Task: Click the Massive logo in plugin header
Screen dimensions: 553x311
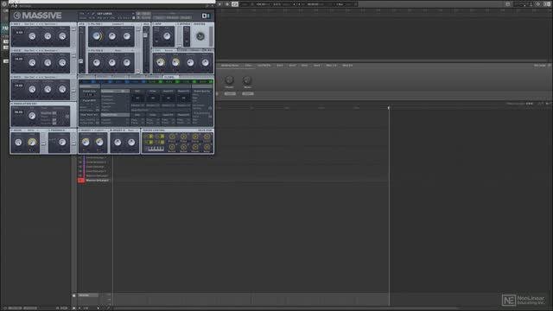Action: pos(37,16)
